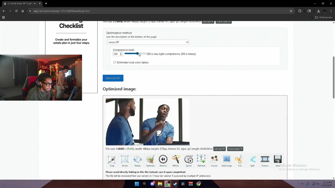Select the Lil Yachty Drake GIF tab

[x=22, y=3]
